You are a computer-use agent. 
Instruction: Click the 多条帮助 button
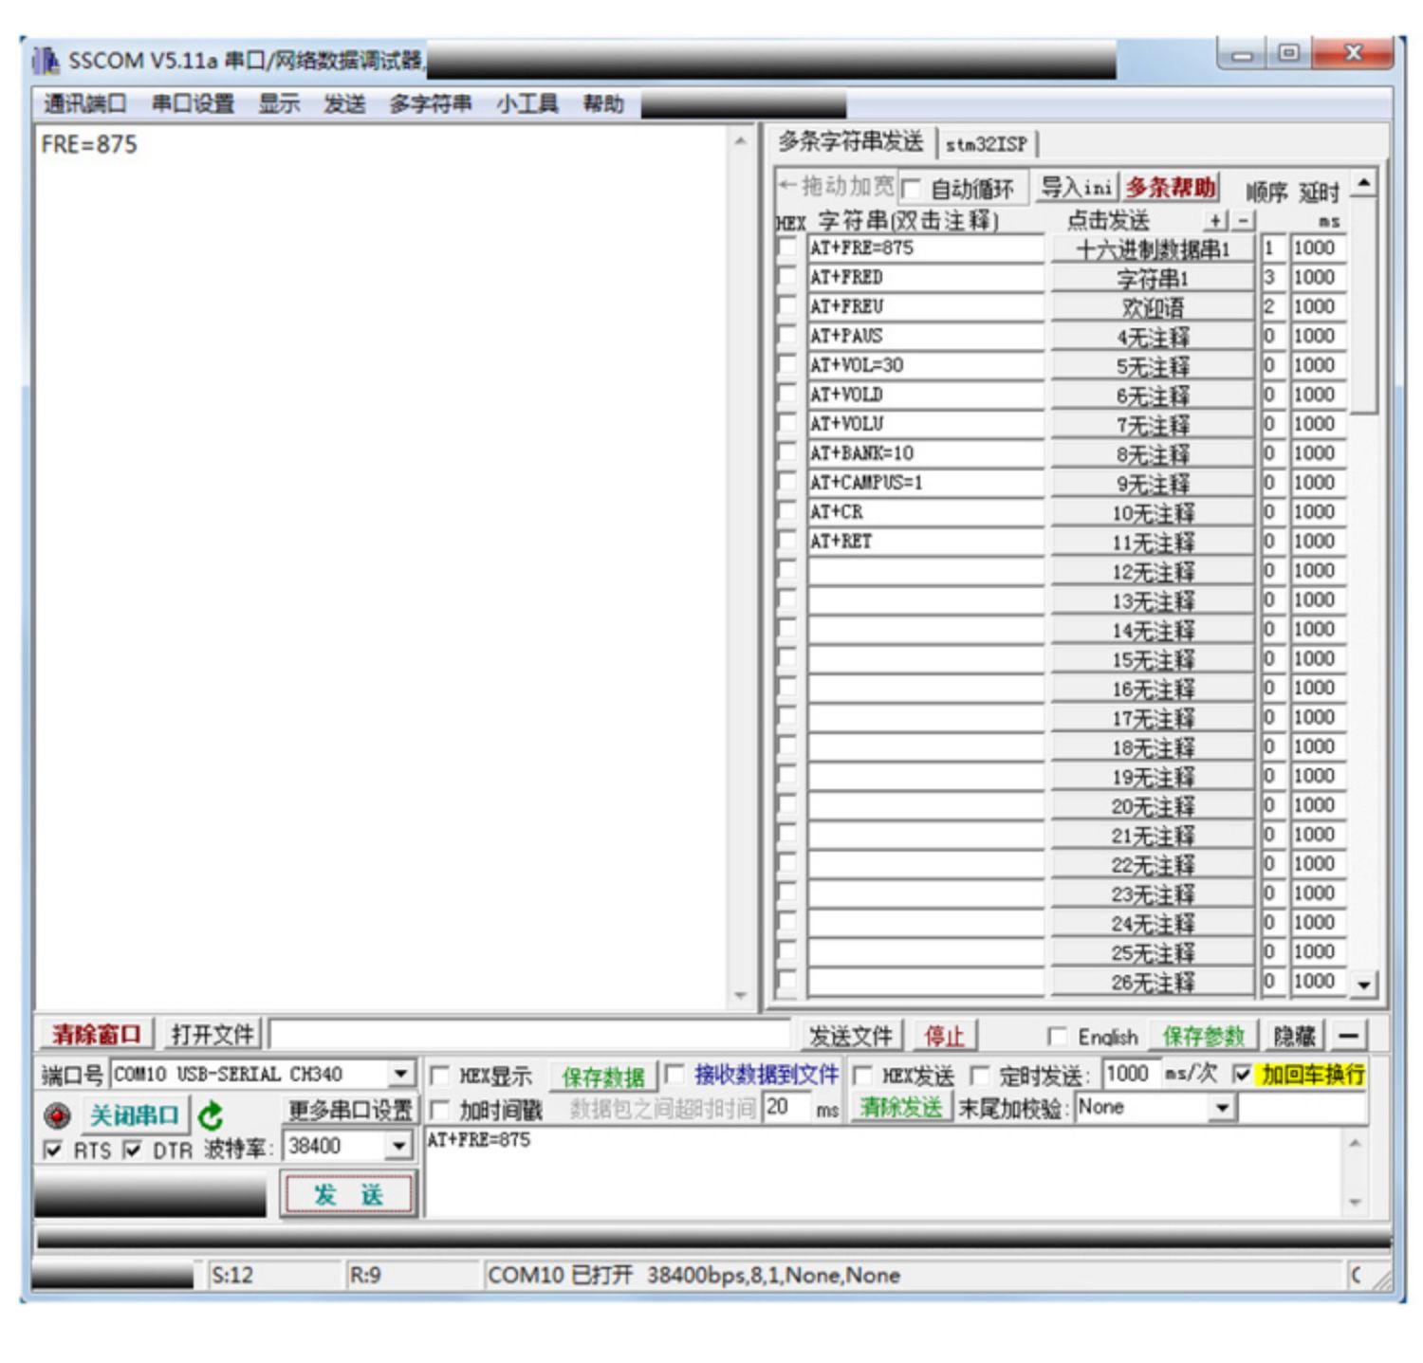click(x=1171, y=187)
